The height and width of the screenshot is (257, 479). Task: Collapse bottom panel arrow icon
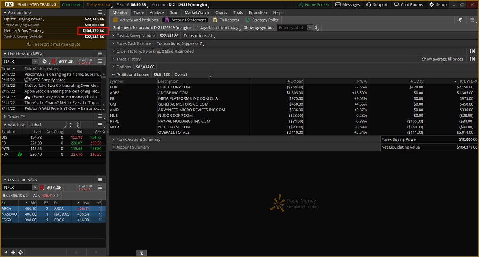pos(141,253)
